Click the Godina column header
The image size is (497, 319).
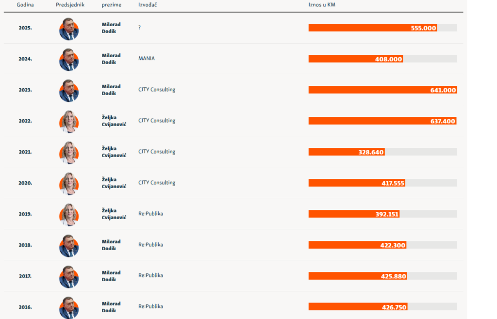(25, 5)
